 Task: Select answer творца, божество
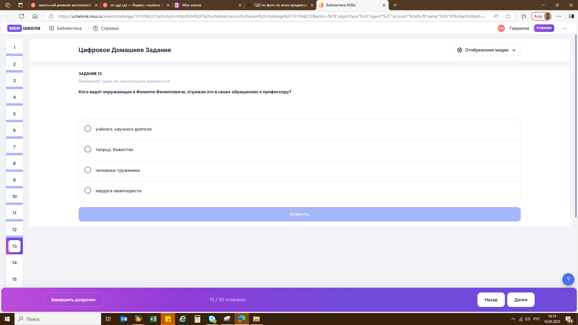300,150
